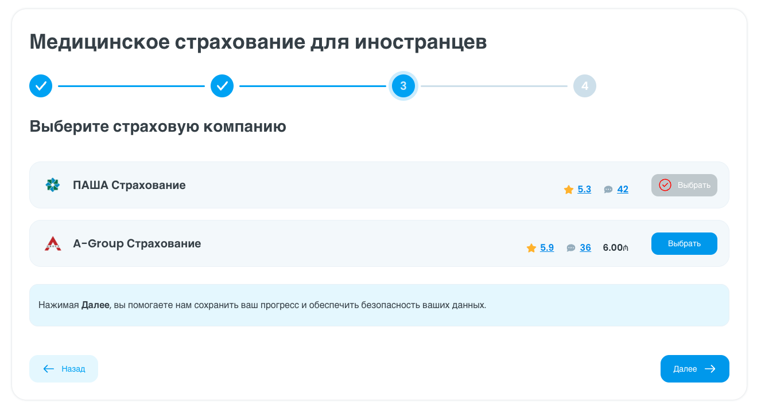Jump to step 4 in progress bar
Viewport: 761px width, 410px height.
tap(585, 86)
